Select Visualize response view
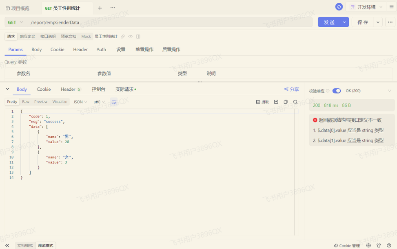Screen dimensions: 397x249 [60, 102]
